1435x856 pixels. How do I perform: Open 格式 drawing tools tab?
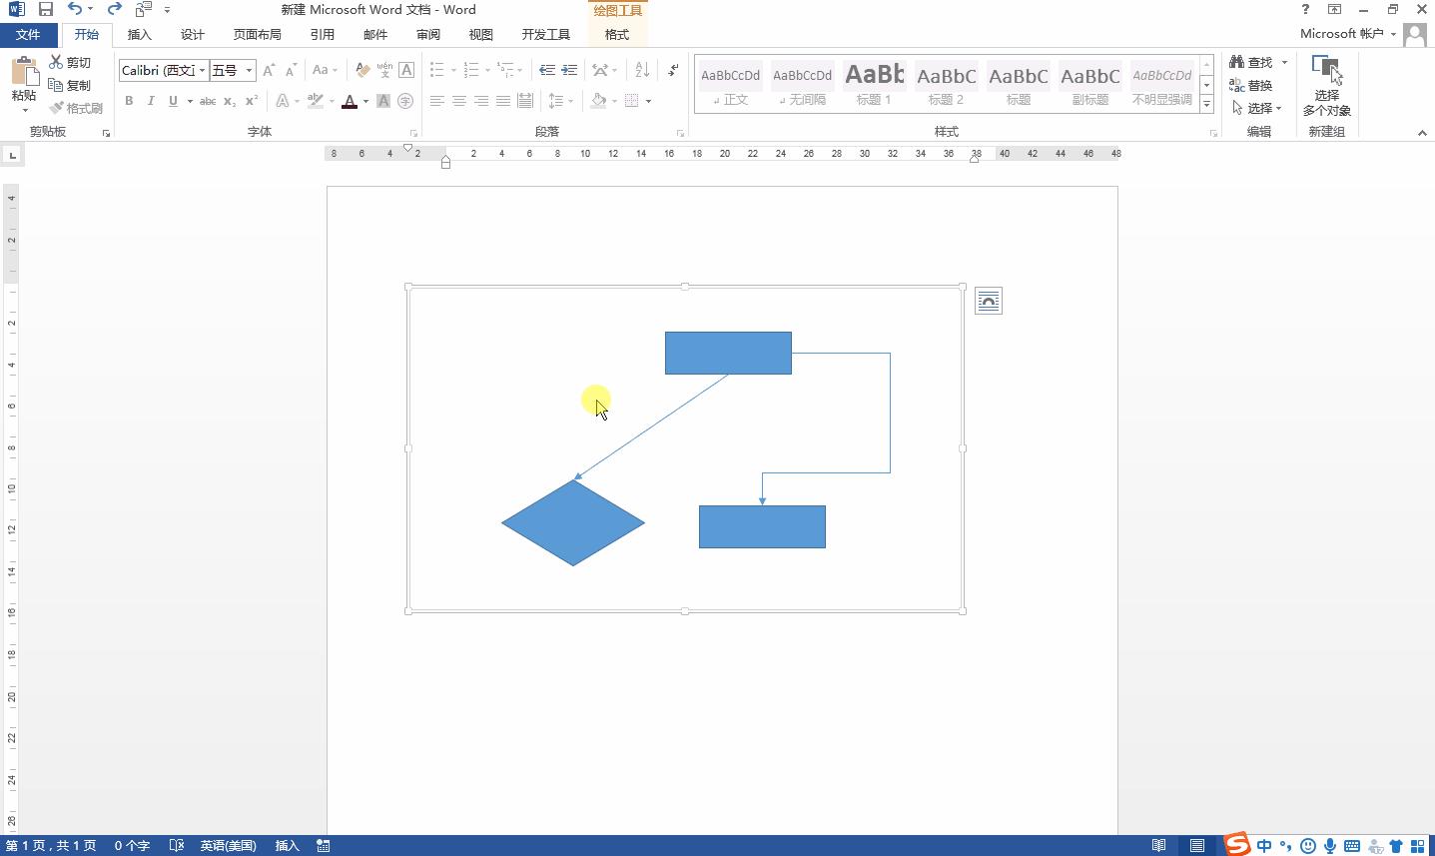pyautogui.click(x=617, y=35)
